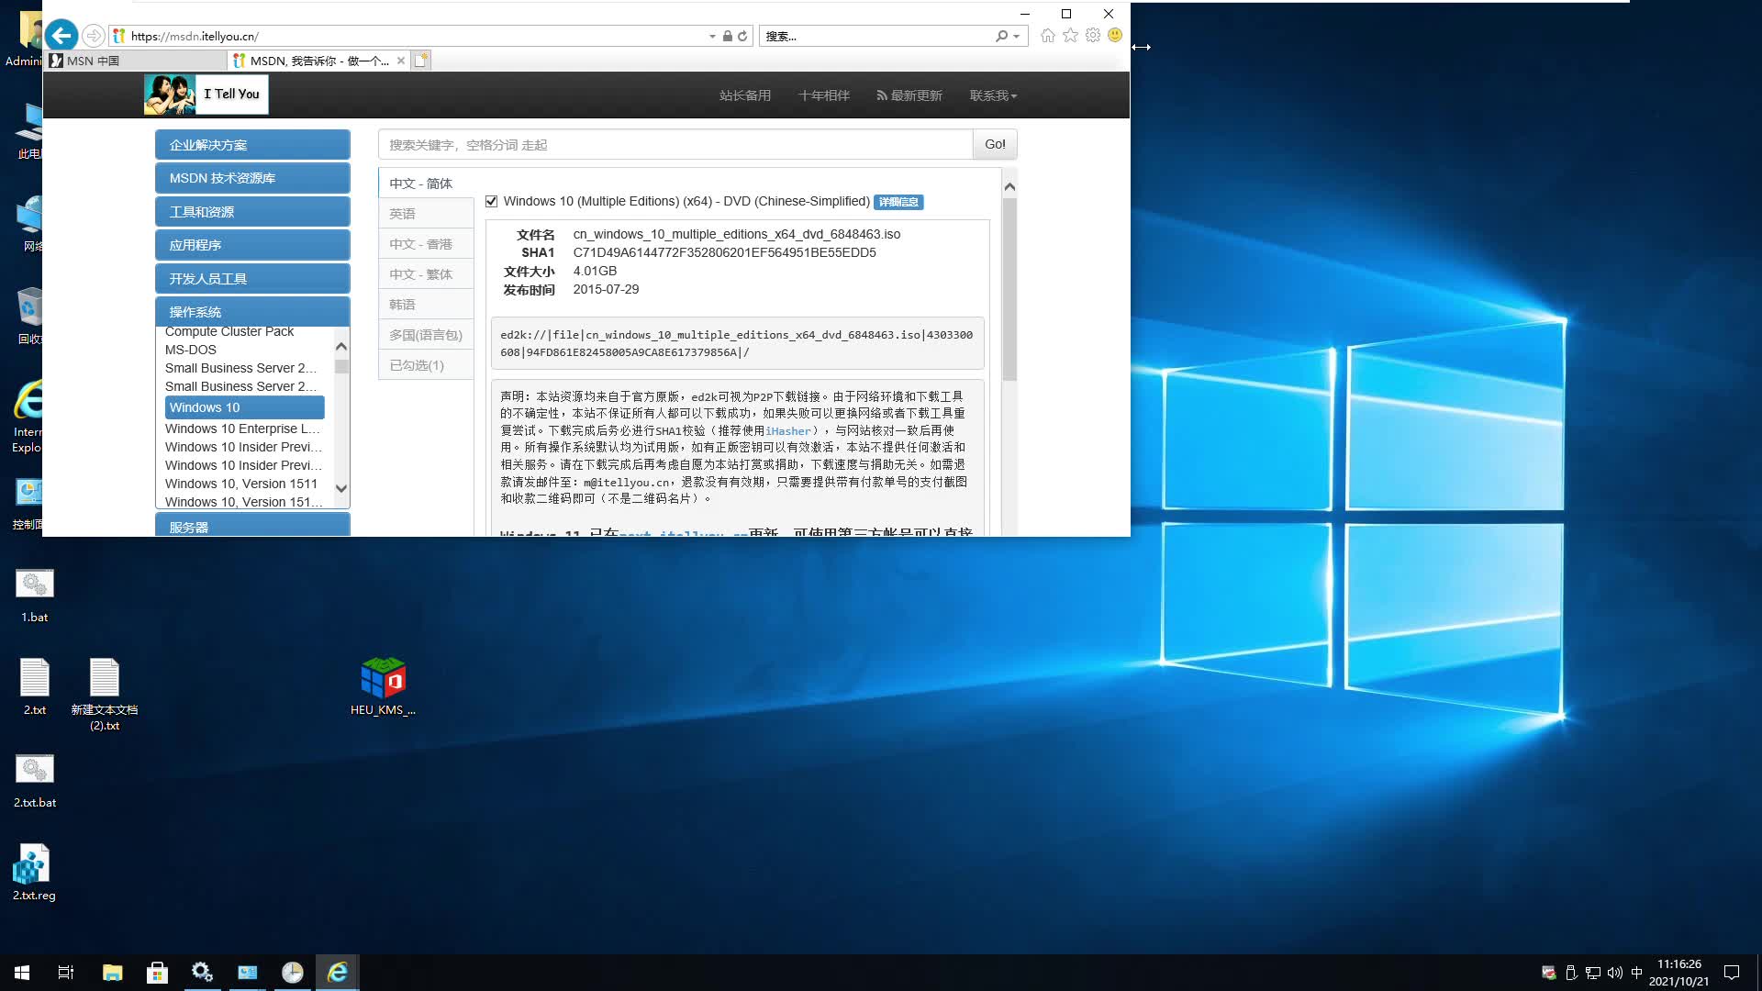This screenshot has width=1762, height=991.
Task: Expand the 应用程序 category
Action: pos(252,245)
